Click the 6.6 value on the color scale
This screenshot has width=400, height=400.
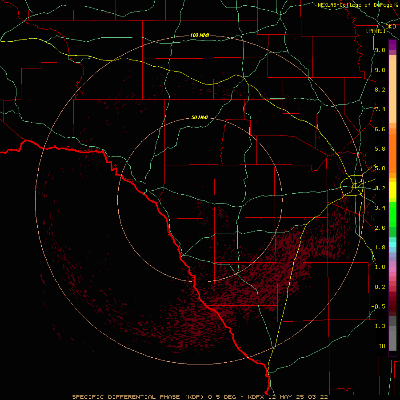tap(380, 129)
